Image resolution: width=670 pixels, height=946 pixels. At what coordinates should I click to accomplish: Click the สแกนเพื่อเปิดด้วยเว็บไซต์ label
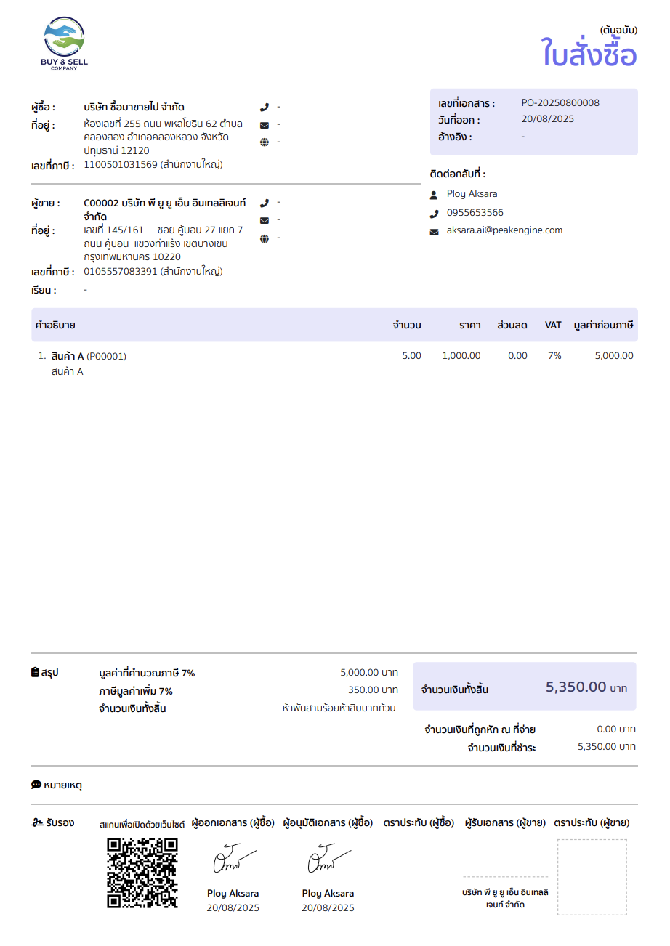coord(142,825)
